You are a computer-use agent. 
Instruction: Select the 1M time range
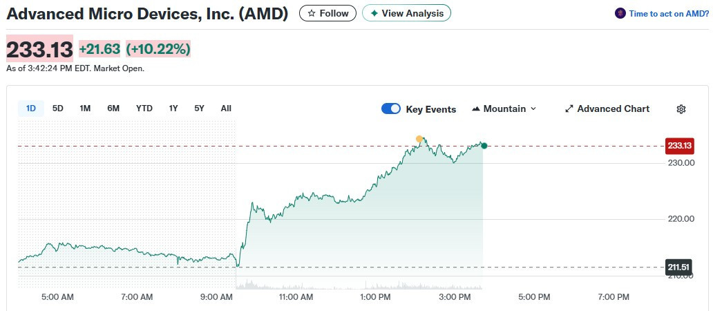85,108
